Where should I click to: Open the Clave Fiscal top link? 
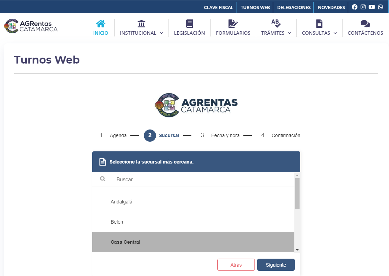tap(218, 7)
